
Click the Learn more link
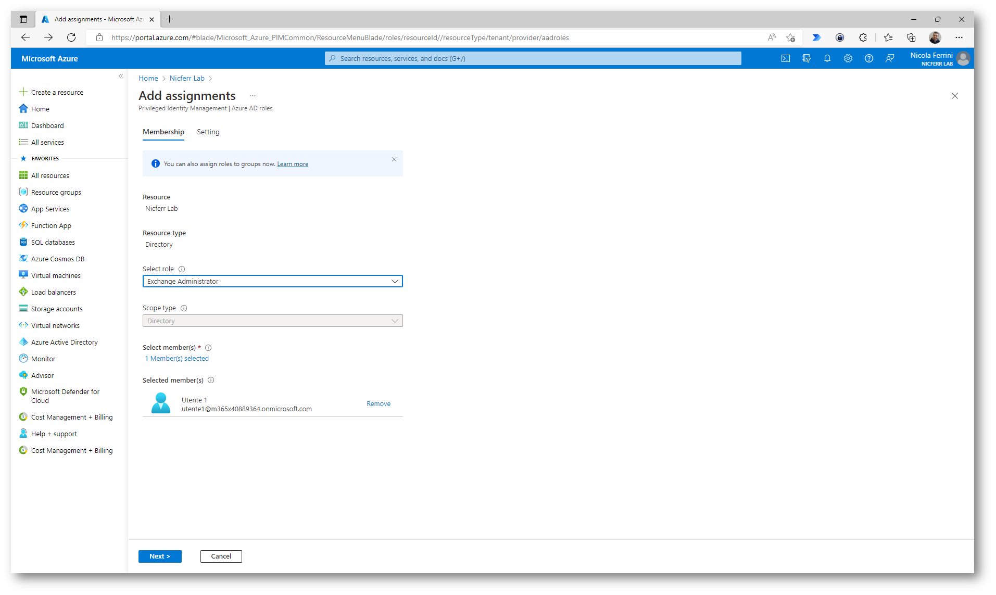pyautogui.click(x=293, y=164)
